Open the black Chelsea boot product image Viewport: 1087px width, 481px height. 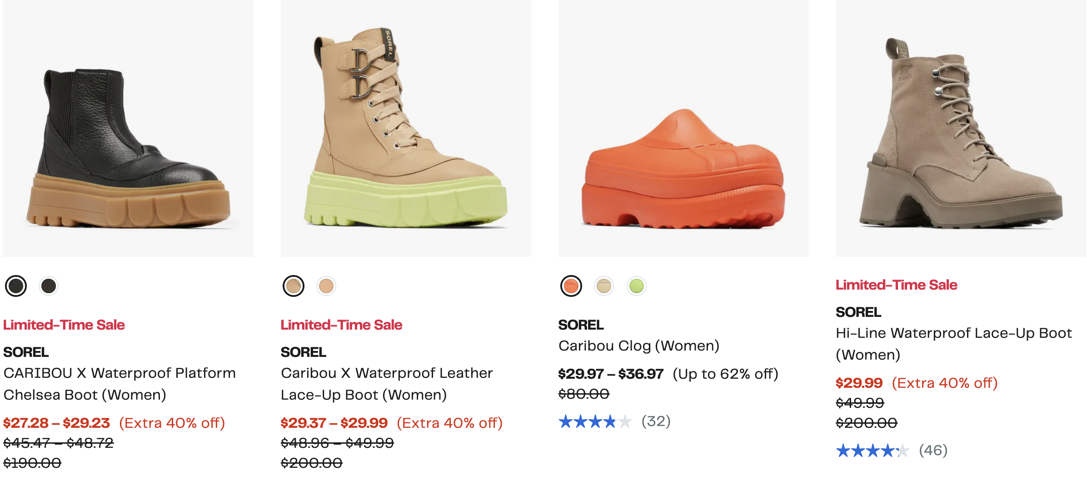[129, 136]
